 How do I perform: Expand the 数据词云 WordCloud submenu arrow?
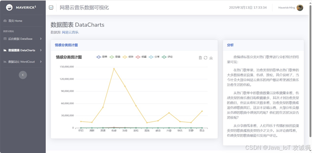pos(41,62)
